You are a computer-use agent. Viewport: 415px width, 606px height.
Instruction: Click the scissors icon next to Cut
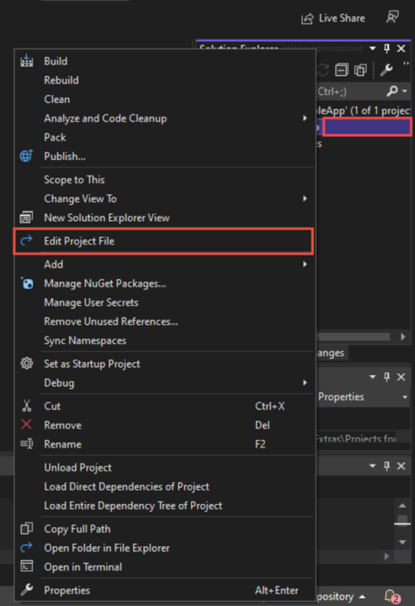(26, 406)
